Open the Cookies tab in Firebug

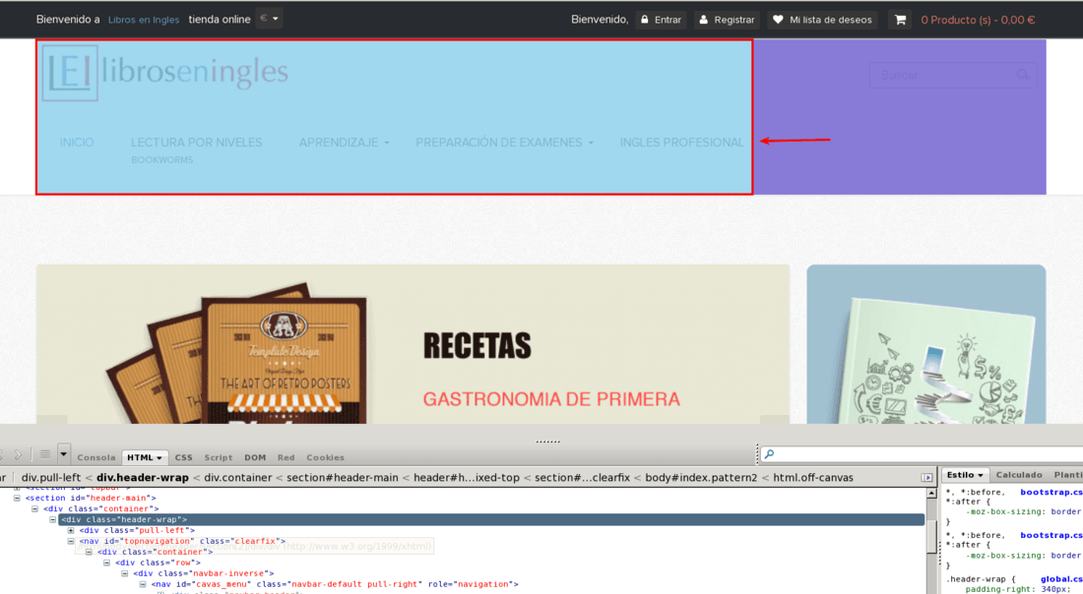(325, 457)
